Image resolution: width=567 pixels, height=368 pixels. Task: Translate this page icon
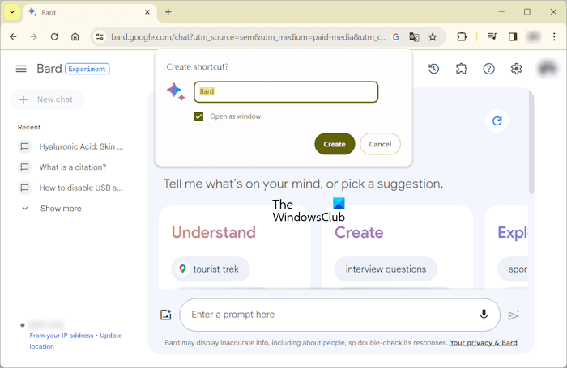pyautogui.click(x=414, y=37)
